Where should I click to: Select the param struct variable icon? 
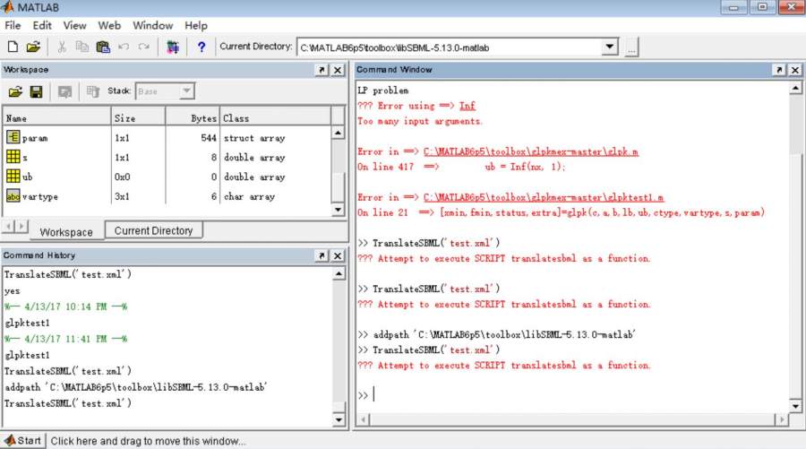(x=13, y=137)
